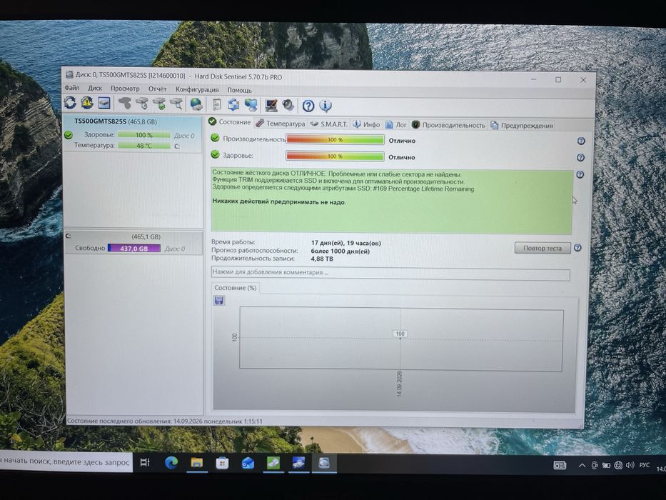Open Task View on the taskbar
The image size is (666, 500).
145,462
